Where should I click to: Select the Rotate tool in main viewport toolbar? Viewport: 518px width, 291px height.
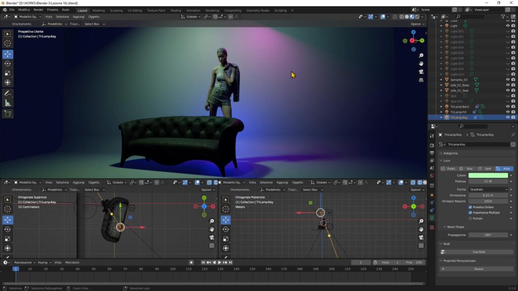pos(8,64)
